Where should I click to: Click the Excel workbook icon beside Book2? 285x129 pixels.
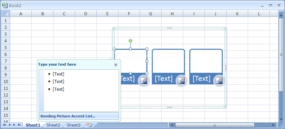[5, 5]
